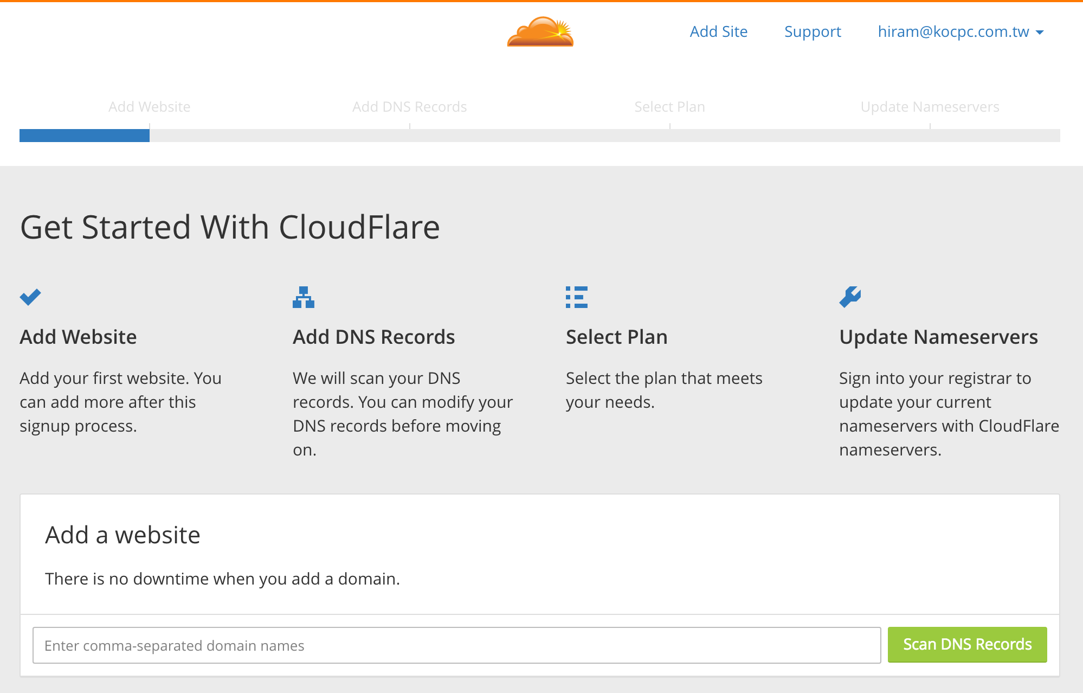Click 'There is no downtime when you add a domain.'

222,579
